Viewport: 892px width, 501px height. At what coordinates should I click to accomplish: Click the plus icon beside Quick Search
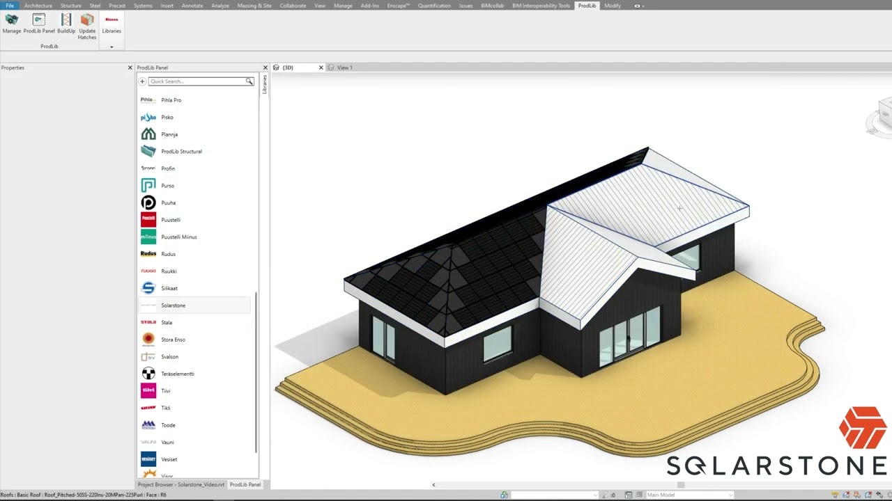coord(142,81)
